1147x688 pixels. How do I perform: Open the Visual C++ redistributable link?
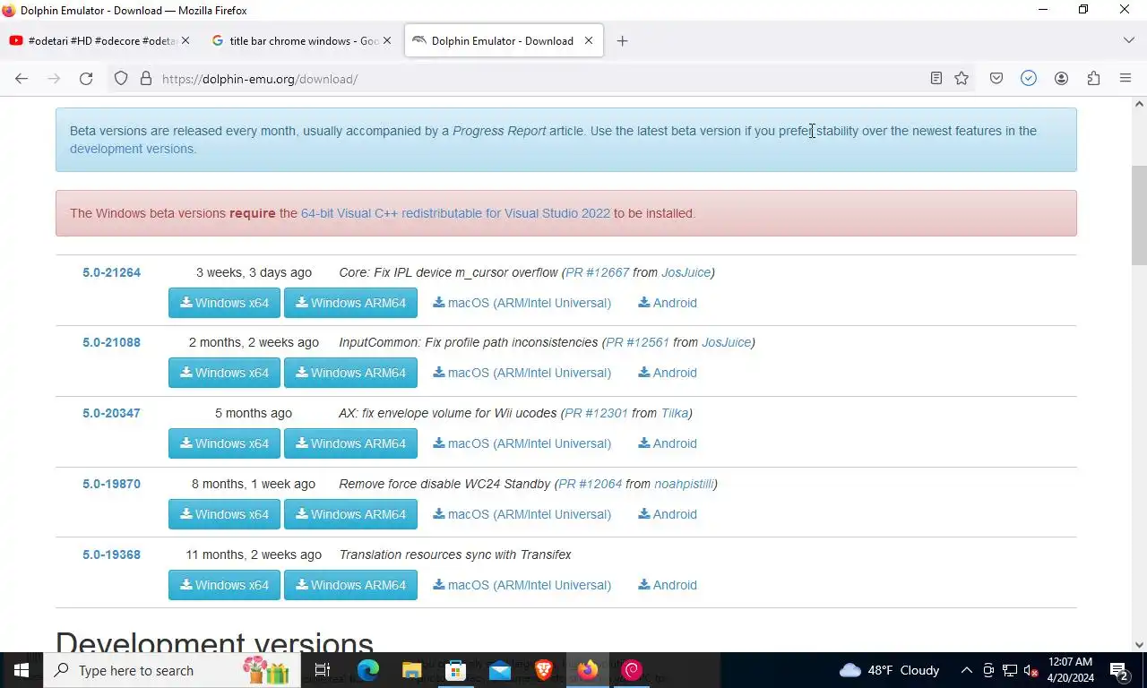click(x=455, y=213)
